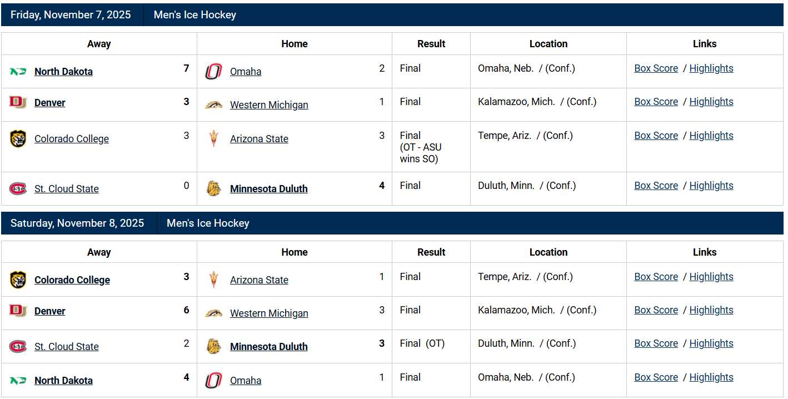Click Western Michigan Broncos logo for Friday

point(213,105)
